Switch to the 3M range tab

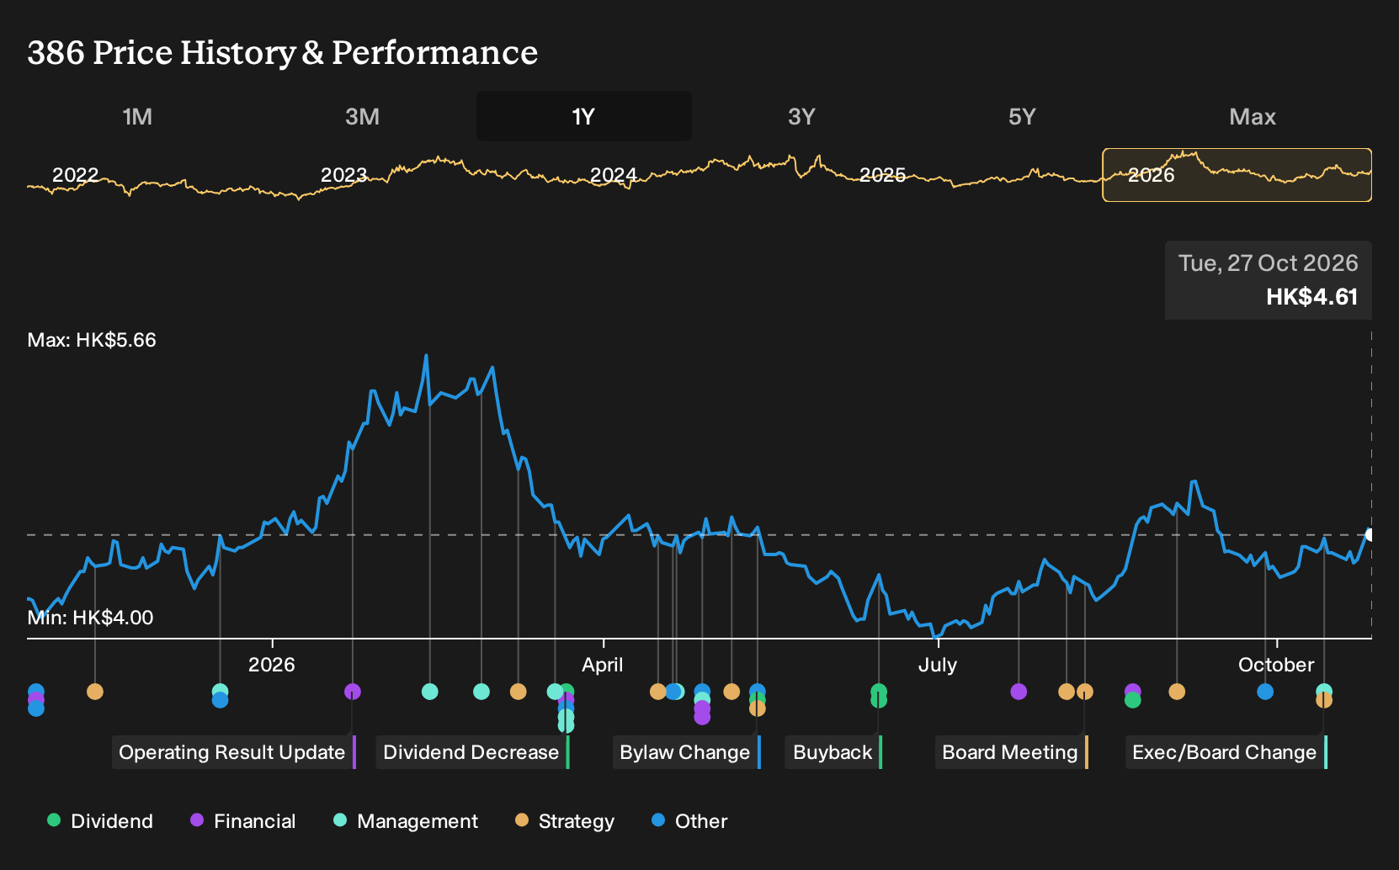362,116
